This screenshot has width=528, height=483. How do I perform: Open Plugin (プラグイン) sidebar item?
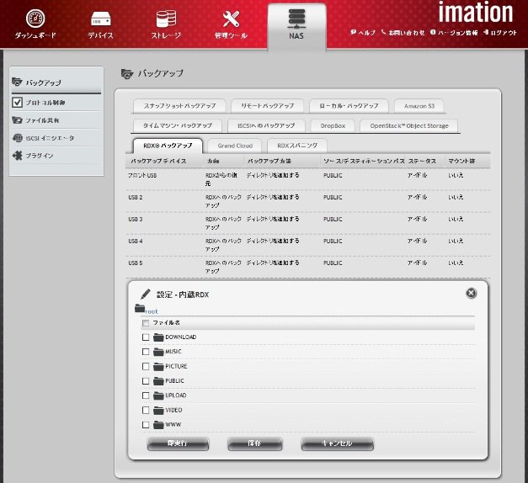56,156
